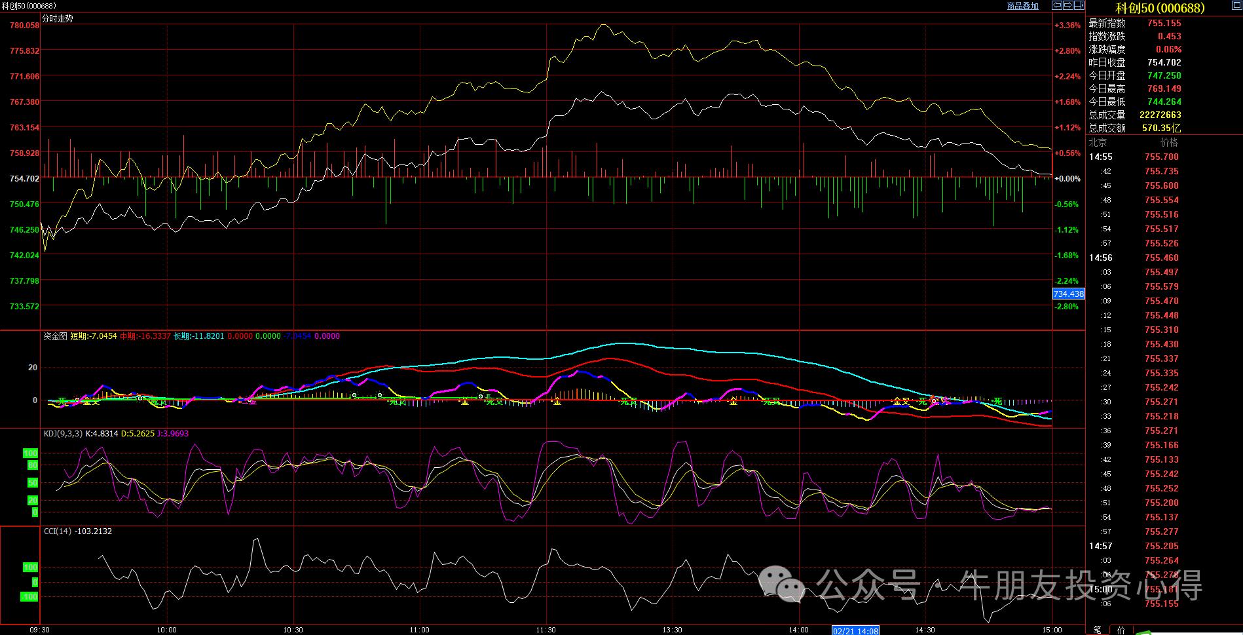
Task: Click the KDJ(9,3,3) indicator label
Action: (63, 434)
